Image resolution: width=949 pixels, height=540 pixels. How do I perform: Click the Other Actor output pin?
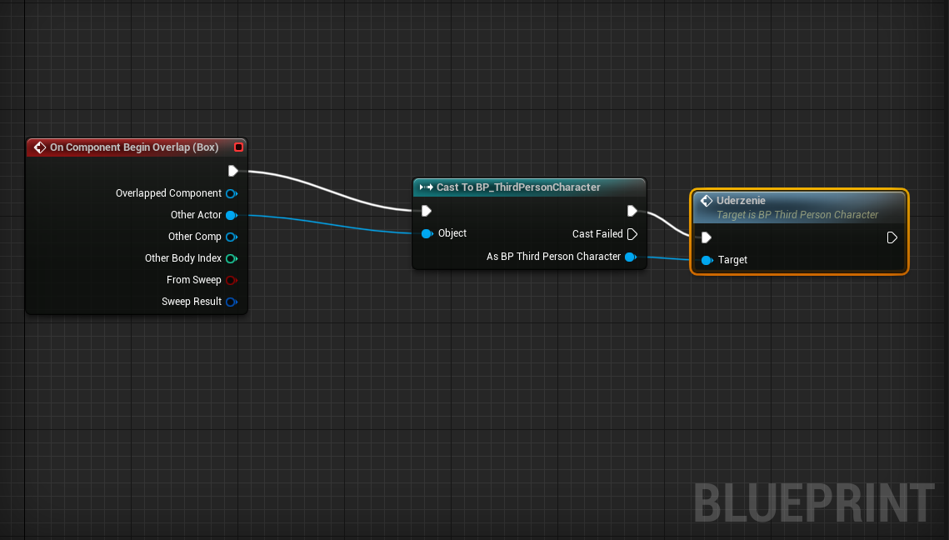231,215
